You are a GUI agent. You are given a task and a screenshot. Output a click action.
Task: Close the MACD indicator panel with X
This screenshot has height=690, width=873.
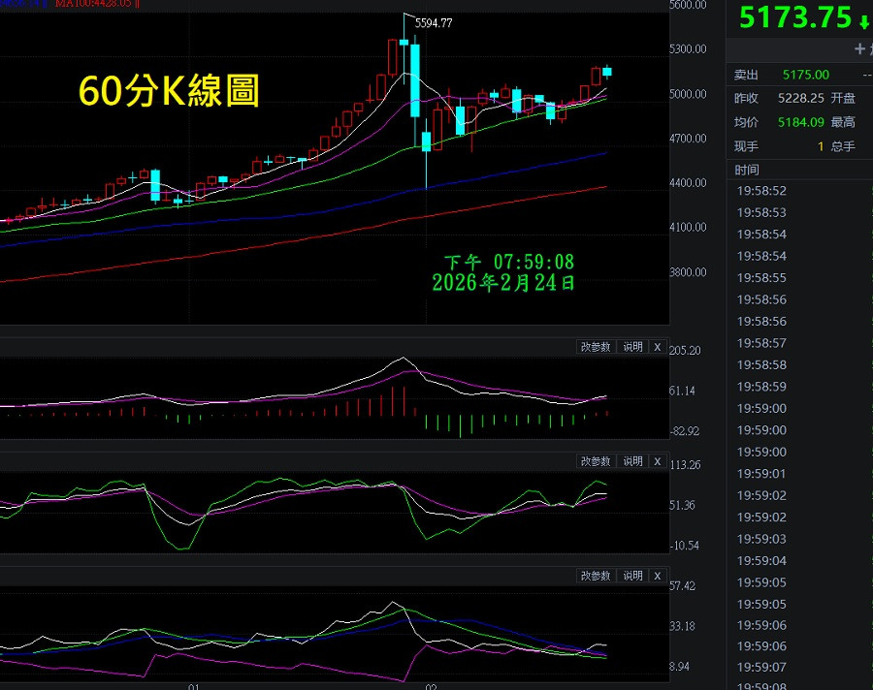click(x=657, y=347)
